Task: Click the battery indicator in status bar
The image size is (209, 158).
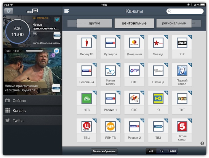Action: [x=203, y=5]
